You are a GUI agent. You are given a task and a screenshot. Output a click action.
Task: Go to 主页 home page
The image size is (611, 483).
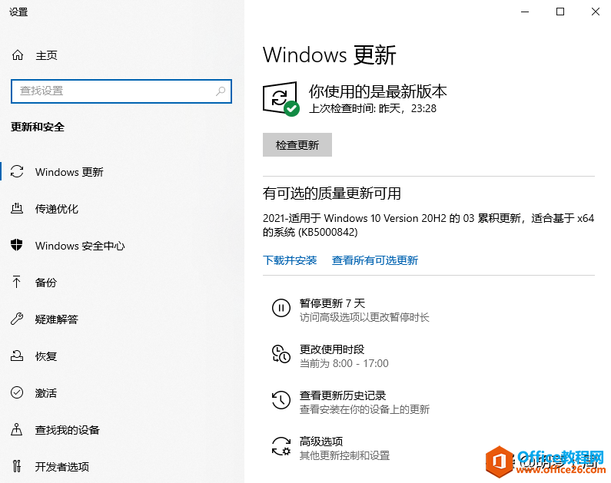coord(46,55)
